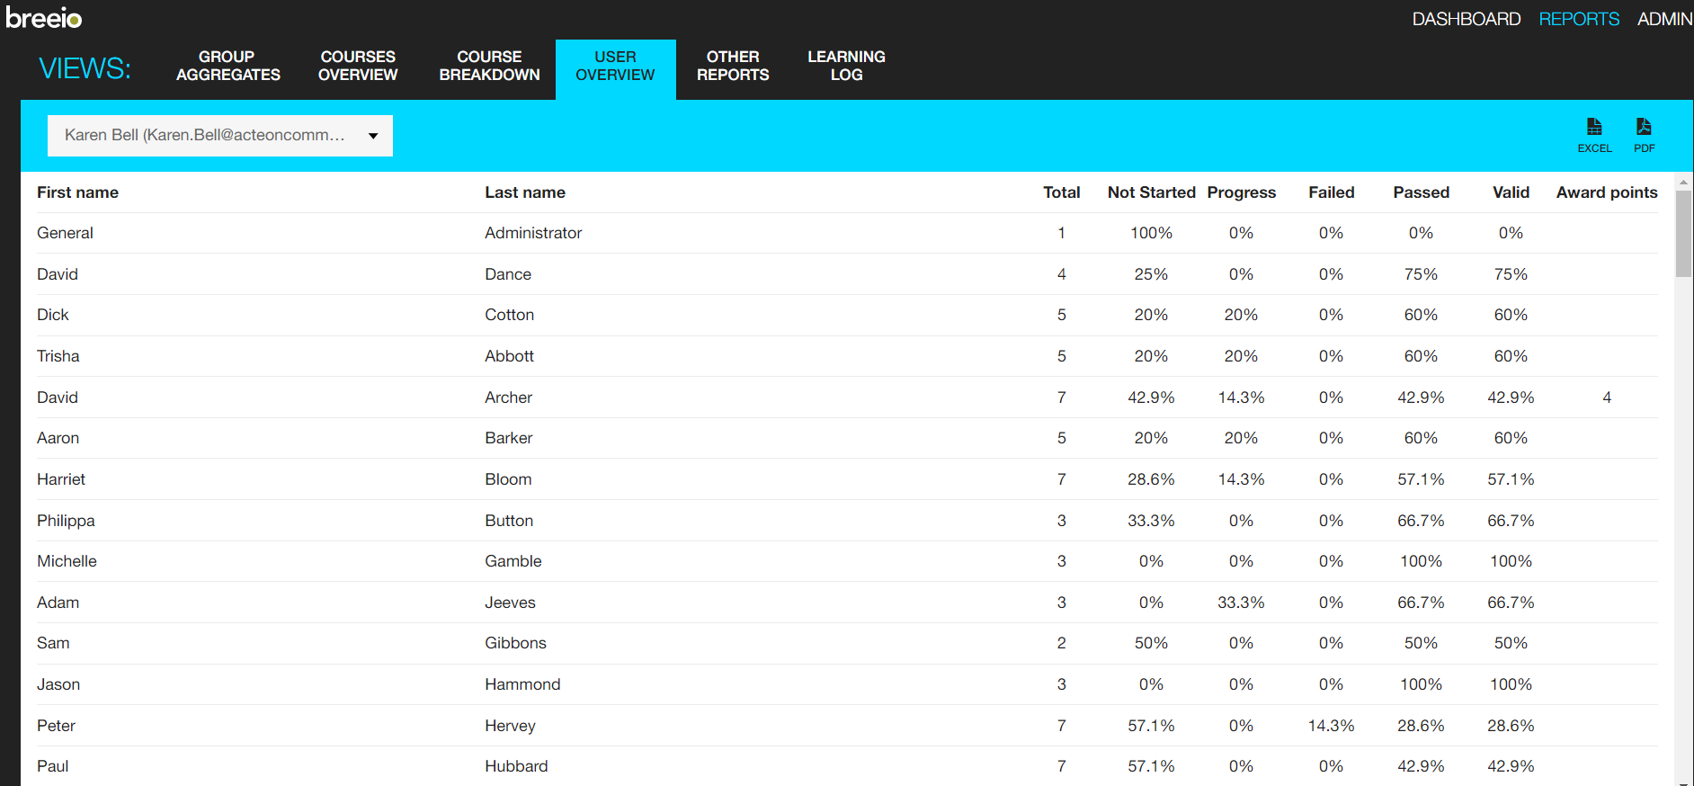The height and width of the screenshot is (786, 1694).
Task: Click the breeio logo
Action: point(44,18)
